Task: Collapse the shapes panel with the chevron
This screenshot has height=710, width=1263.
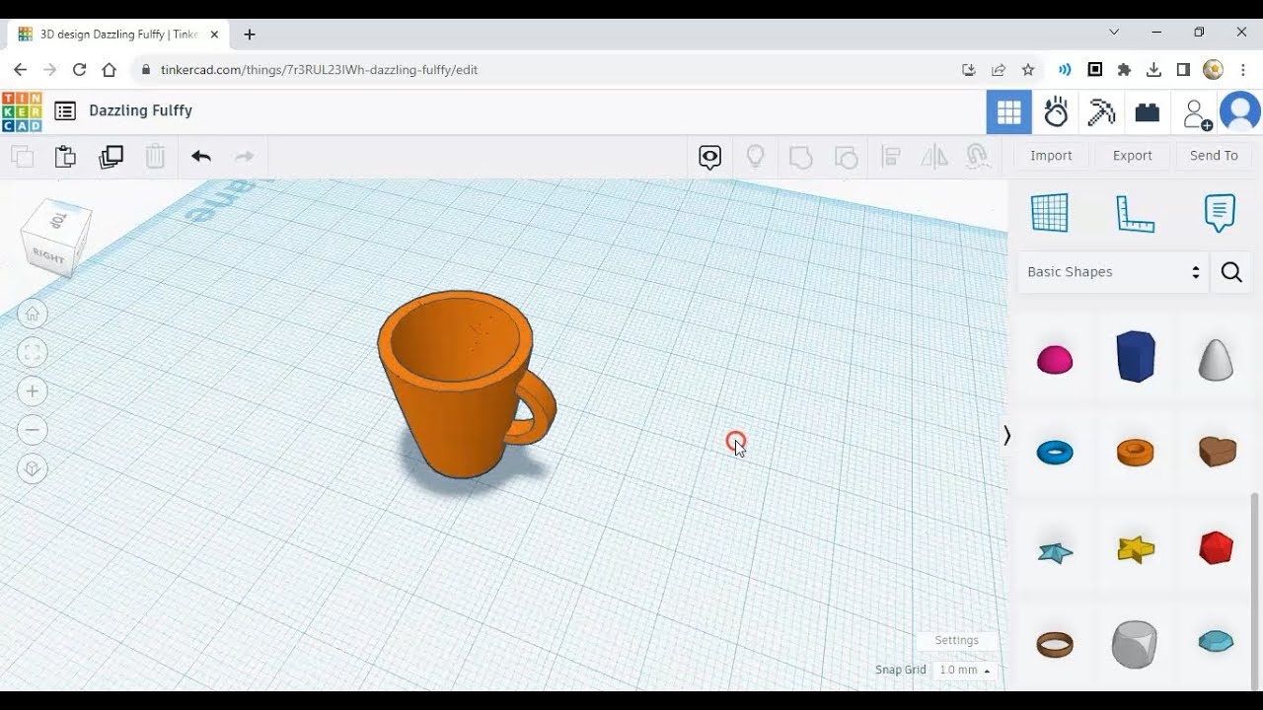Action: pos(1006,435)
